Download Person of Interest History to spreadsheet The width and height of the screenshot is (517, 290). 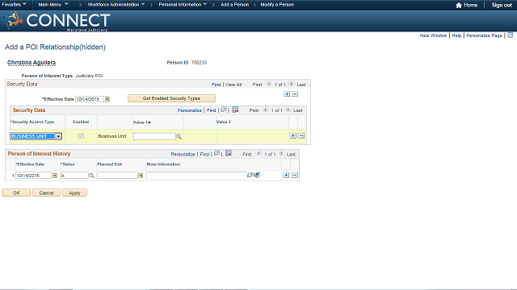point(228,153)
